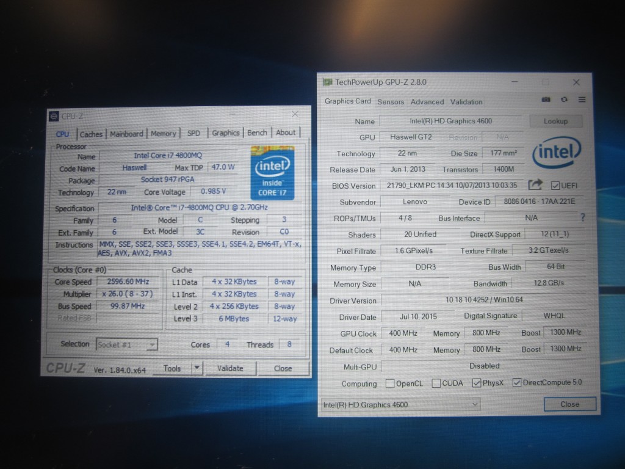Viewport: 625px width, 469px height.
Task: Open the About tab in CPU-Z
Action: tap(286, 132)
